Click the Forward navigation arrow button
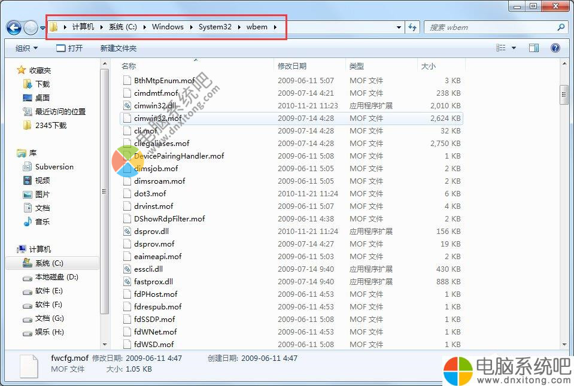This screenshot has width=574, height=386. tap(31, 28)
